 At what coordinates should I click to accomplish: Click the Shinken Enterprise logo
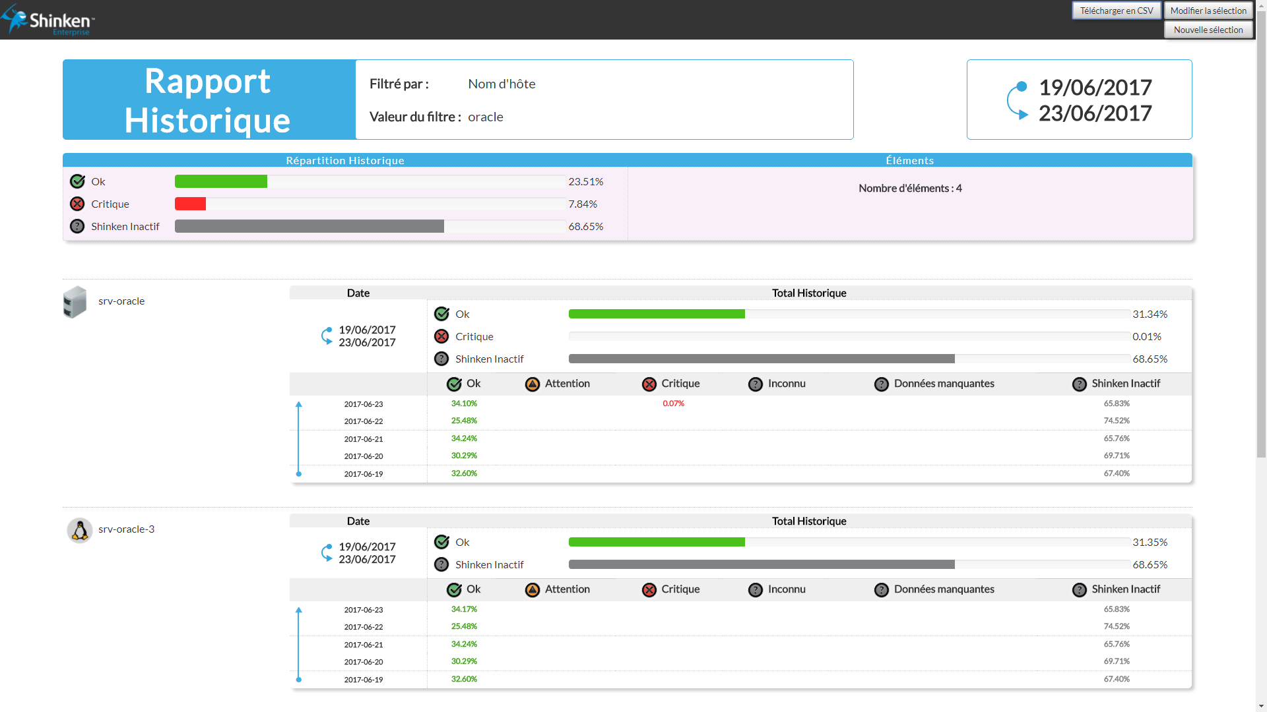(48, 20)
